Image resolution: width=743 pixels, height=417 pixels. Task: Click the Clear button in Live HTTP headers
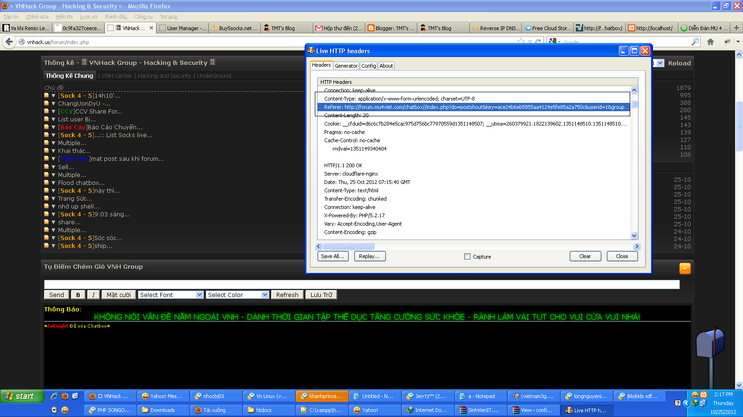click(585, 256)
